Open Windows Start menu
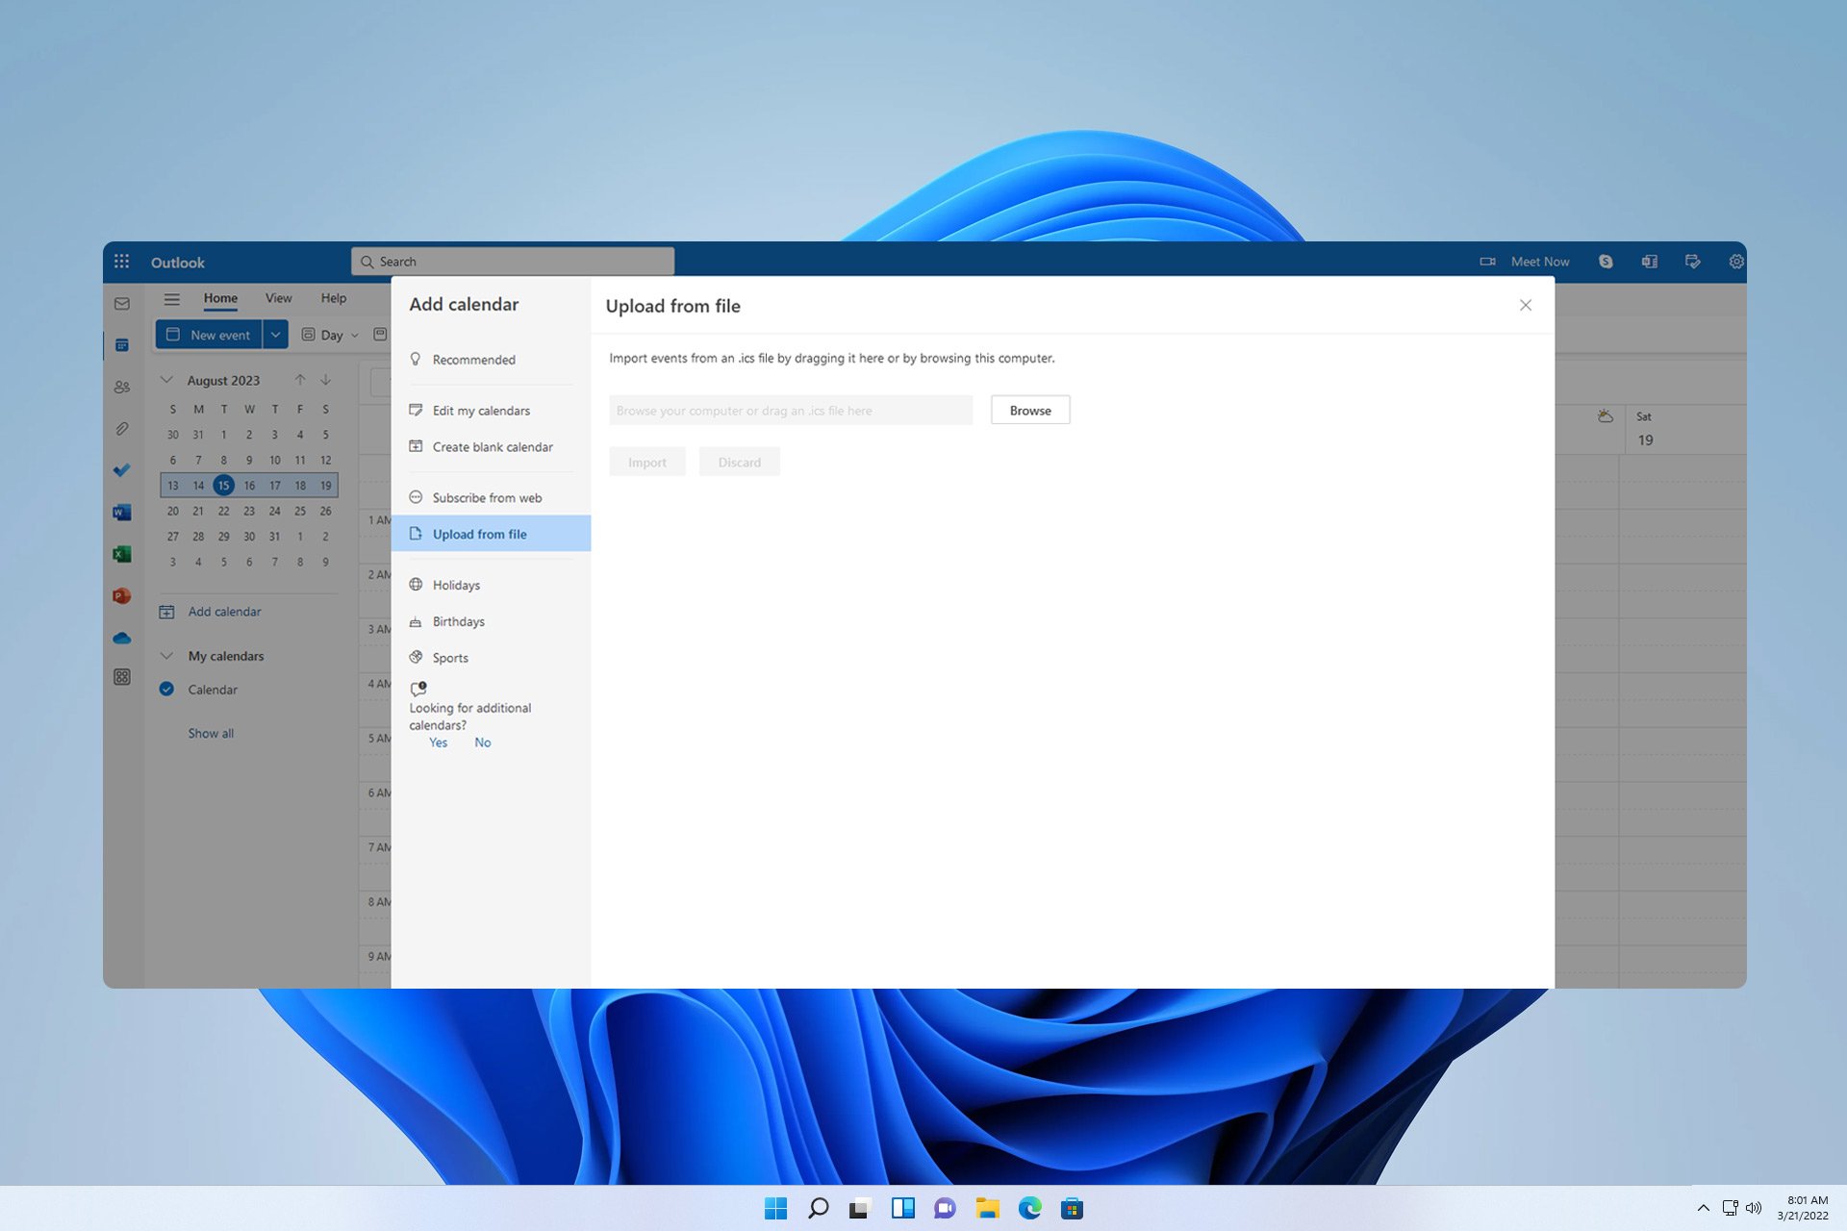 [775, 1209]
